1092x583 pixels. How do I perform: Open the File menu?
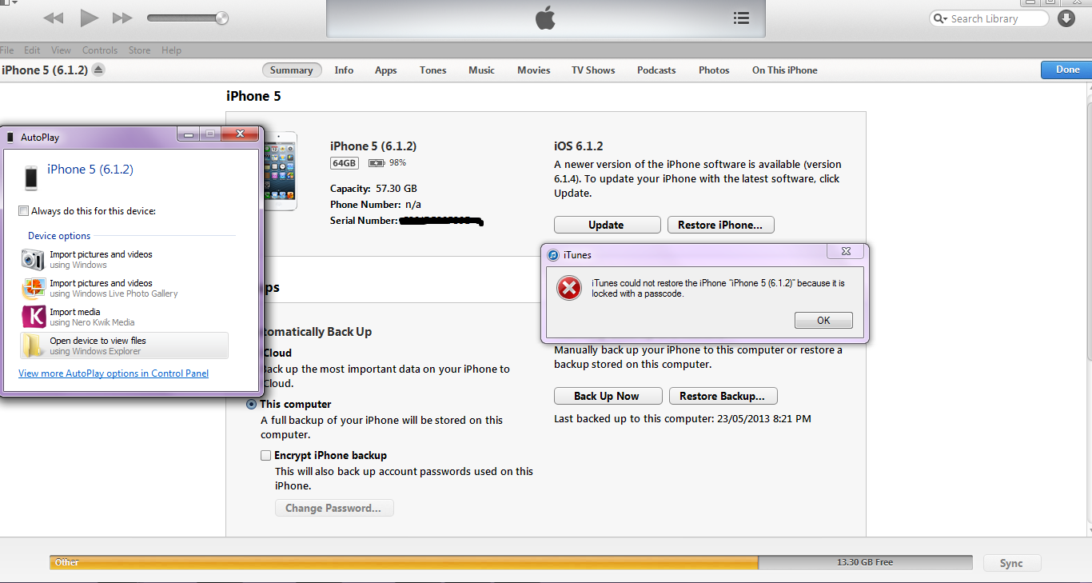[x=7, y=50]
